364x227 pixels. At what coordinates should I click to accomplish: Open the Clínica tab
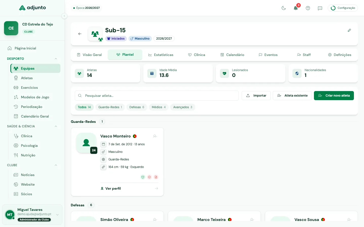[196, 55]
